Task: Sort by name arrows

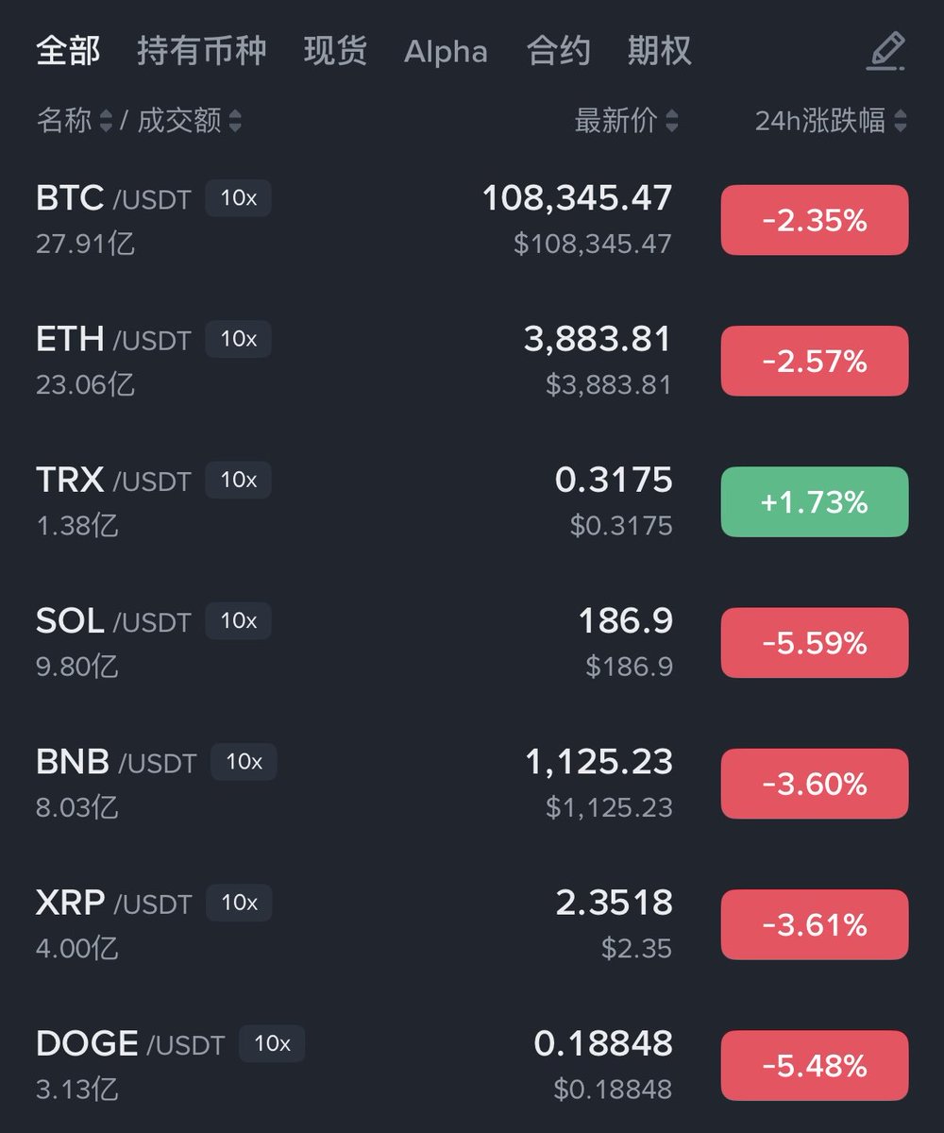Action: pos(106,121)
